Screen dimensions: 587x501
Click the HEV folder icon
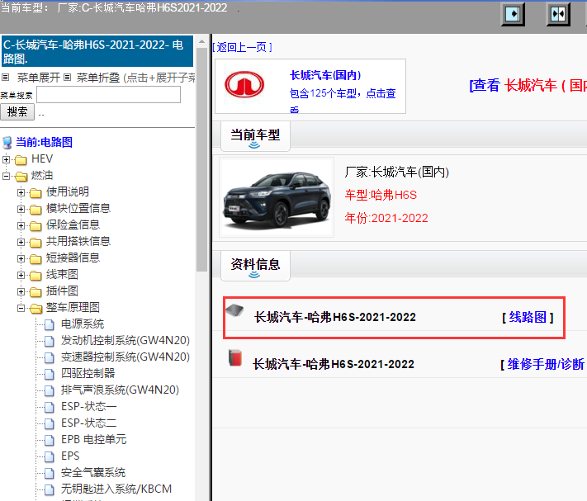click(21, 160)
